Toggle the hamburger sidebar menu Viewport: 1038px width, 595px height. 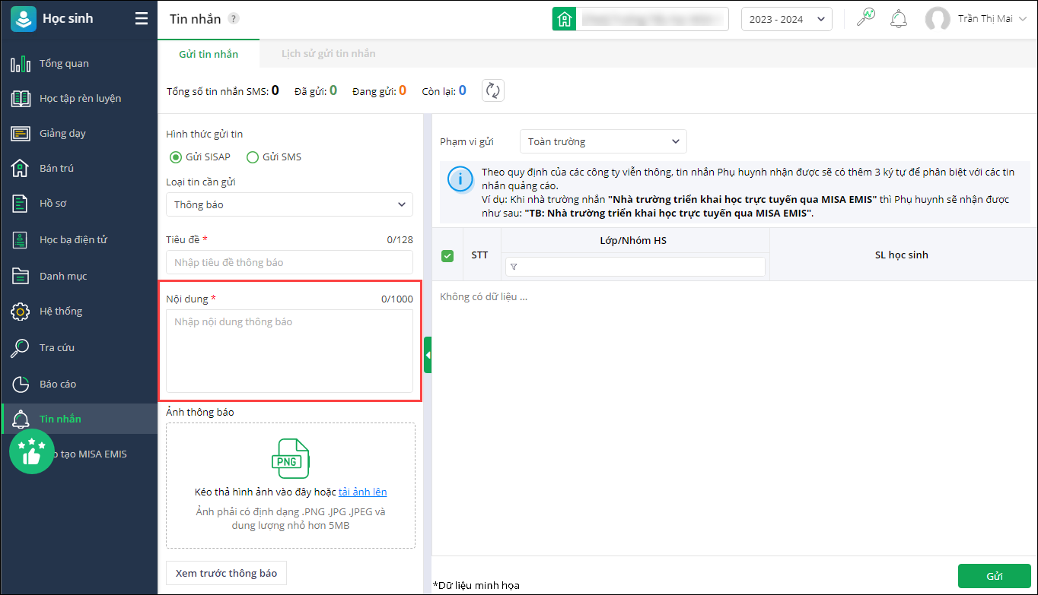click(x=142, y=19)
